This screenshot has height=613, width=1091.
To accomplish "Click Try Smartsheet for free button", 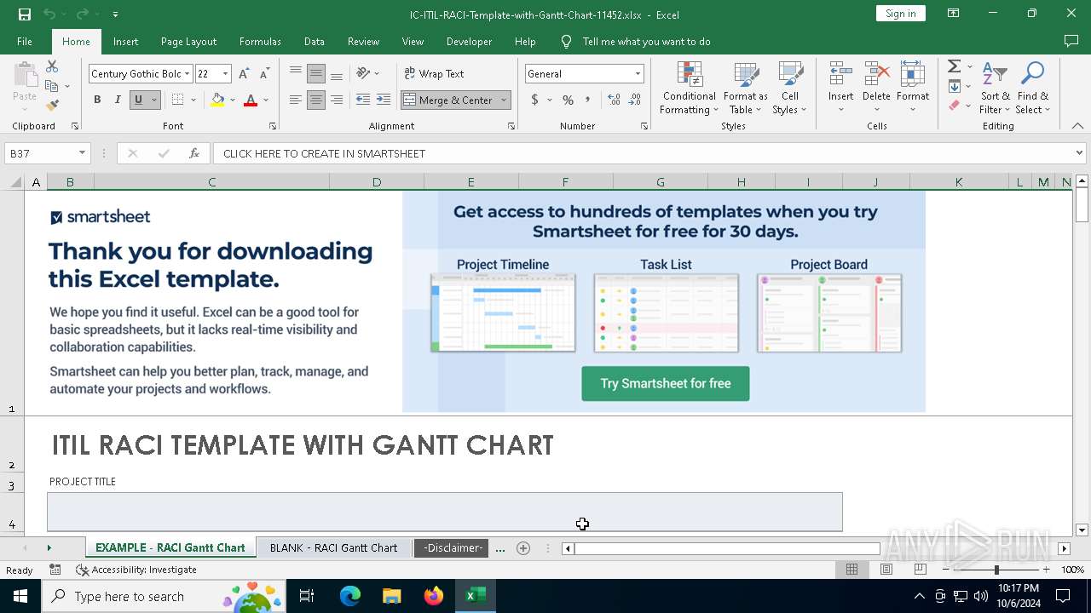I will coord(665,384).
